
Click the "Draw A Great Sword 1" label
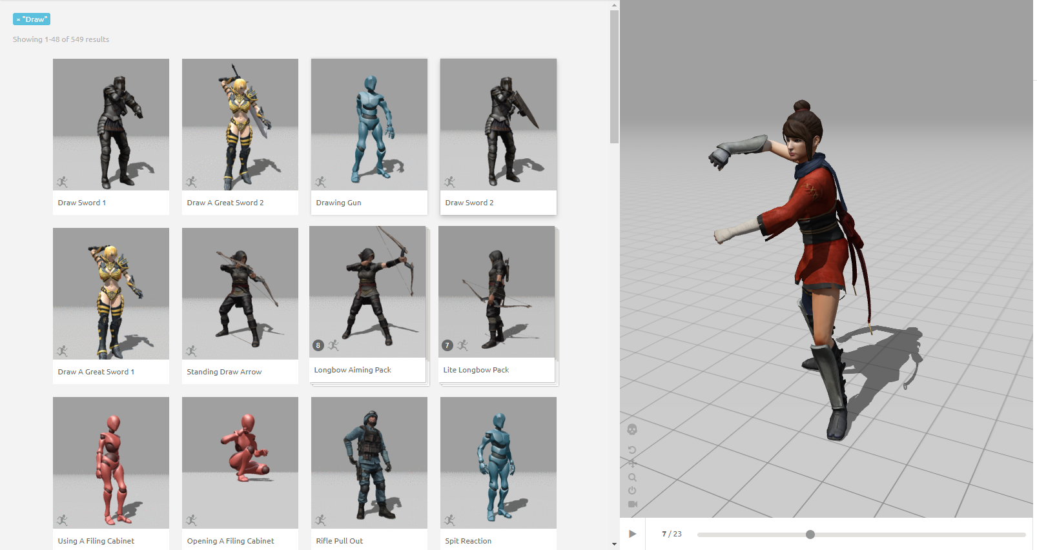pos(96,372)
